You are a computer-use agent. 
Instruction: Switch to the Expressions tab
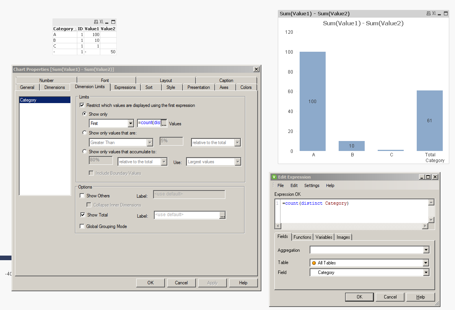click(x=125, y=87)
